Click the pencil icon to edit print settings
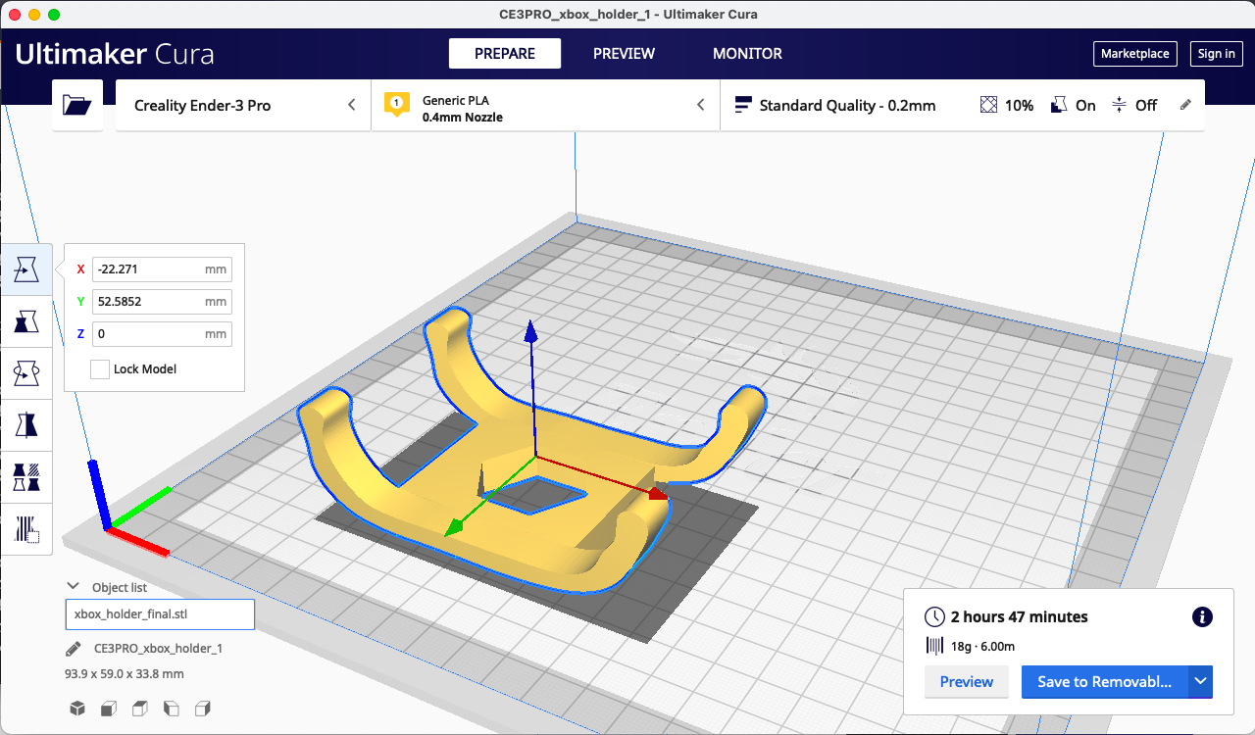The width and height of the screenshot is (1255, 735). tap(1185, 105)
